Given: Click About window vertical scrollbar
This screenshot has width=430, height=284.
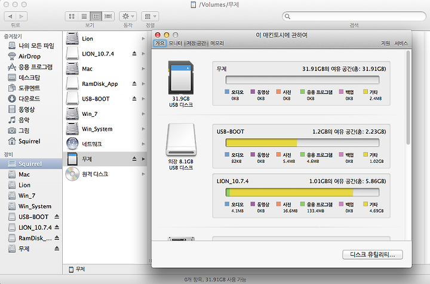Looking at the screenshot, I should (408, 98).
